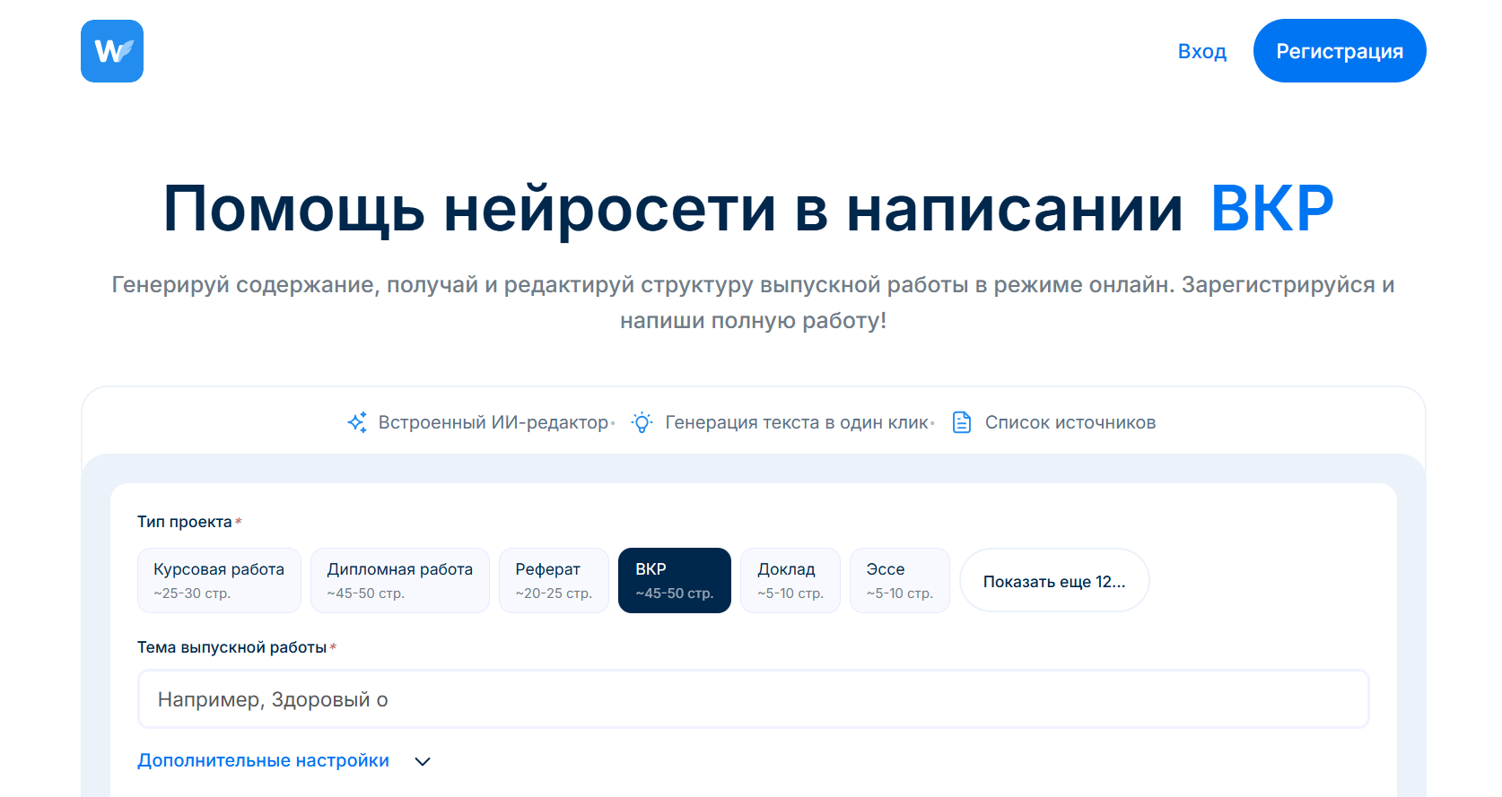Click the document sources list icon

pyautogui.click(x=962, y=422)
